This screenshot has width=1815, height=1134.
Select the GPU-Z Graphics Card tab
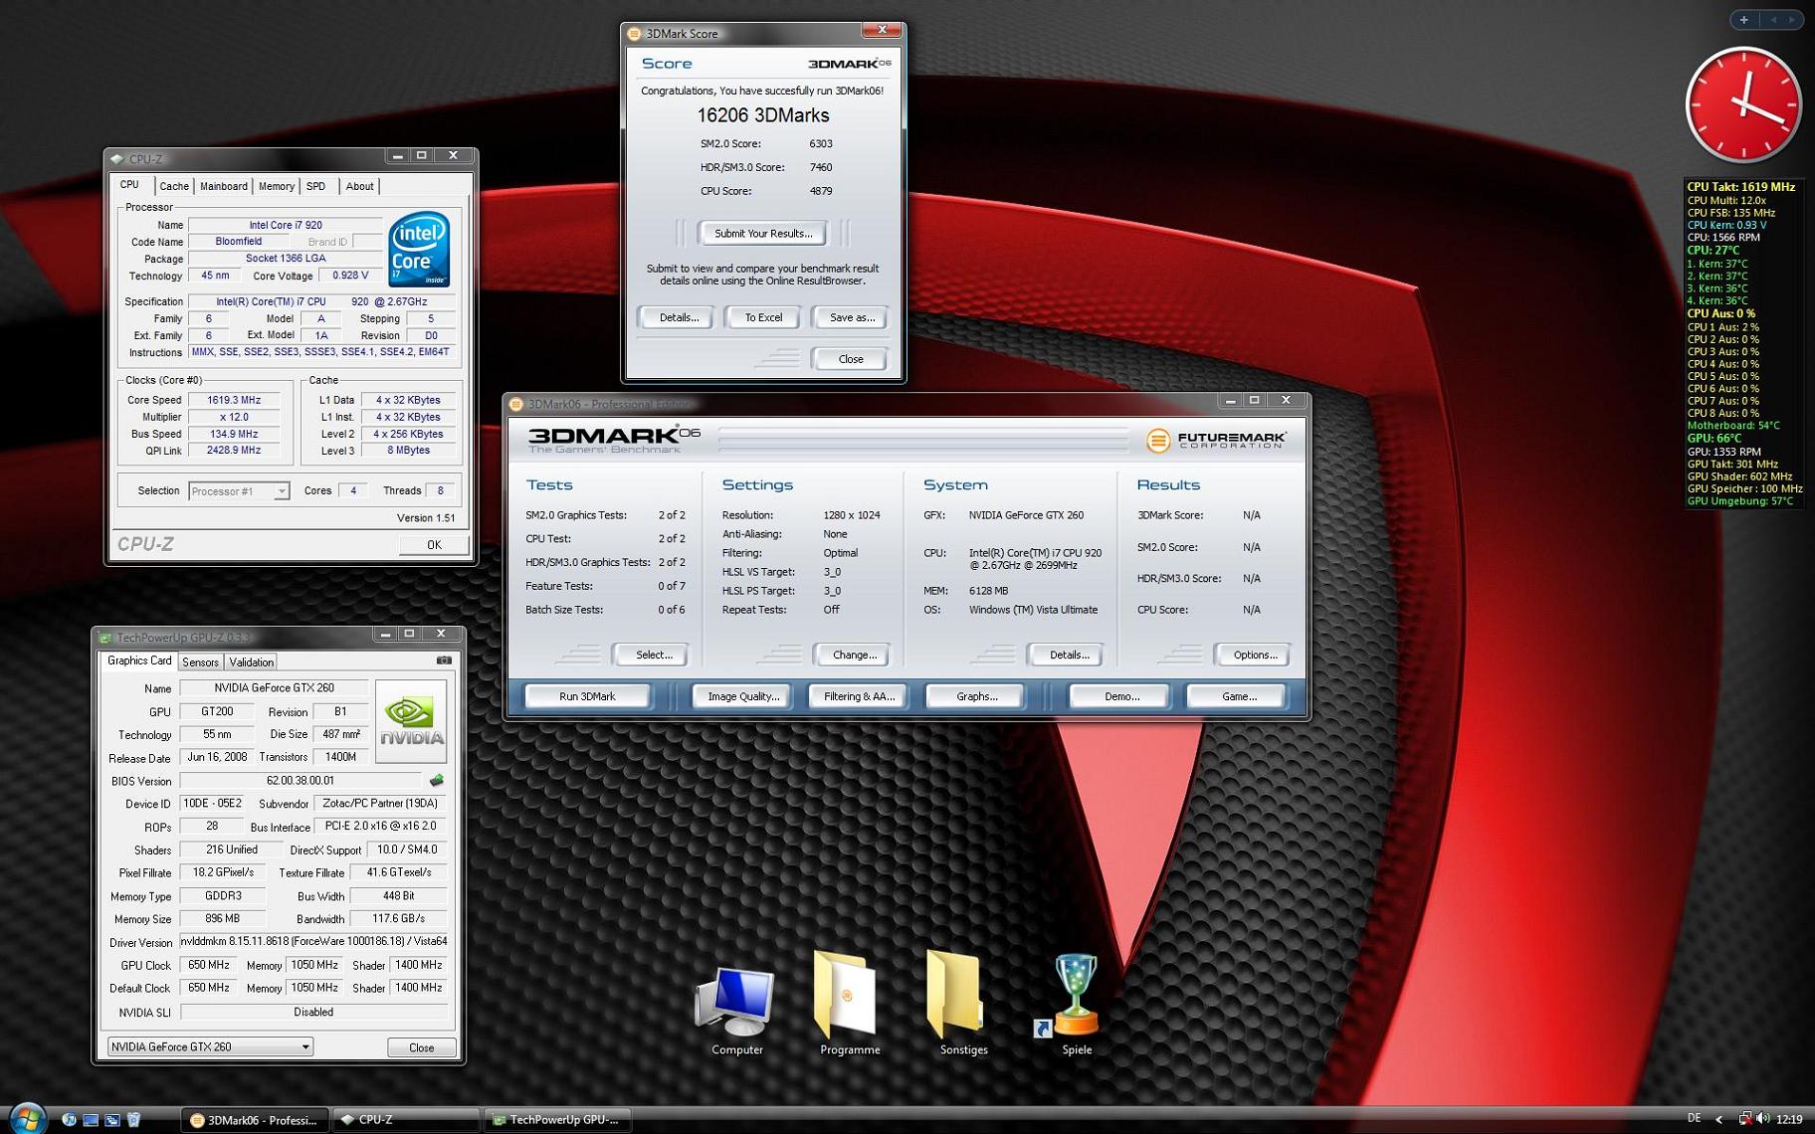click(x=139, y=661)
